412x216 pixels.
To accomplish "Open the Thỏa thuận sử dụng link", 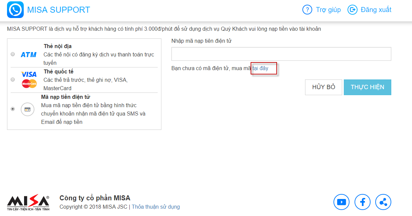I will pos(156,207).
